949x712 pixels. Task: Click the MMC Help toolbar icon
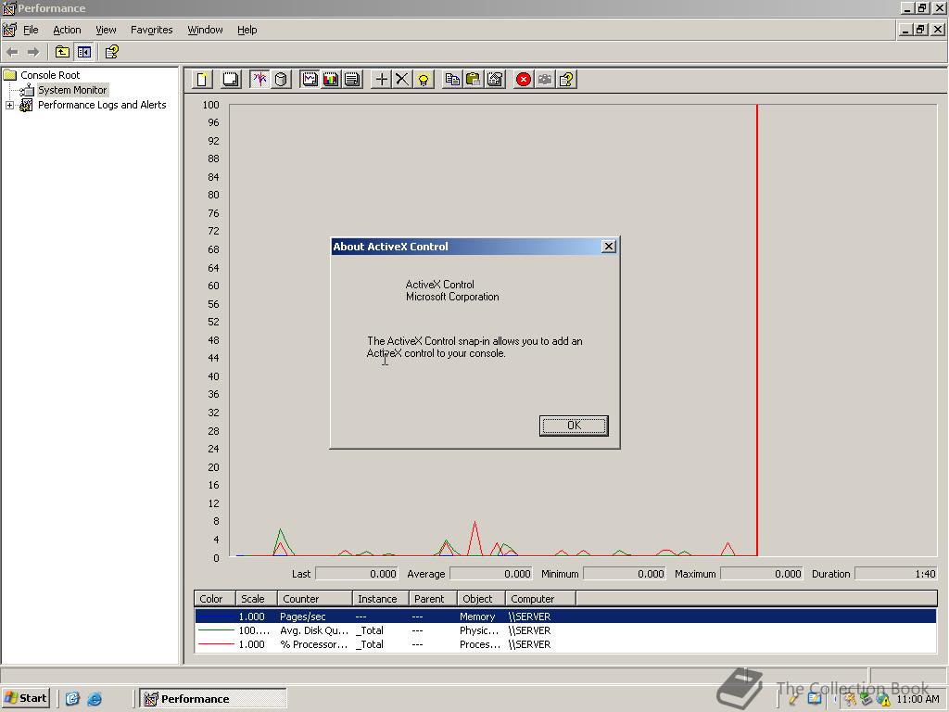[x=112, y=52]
